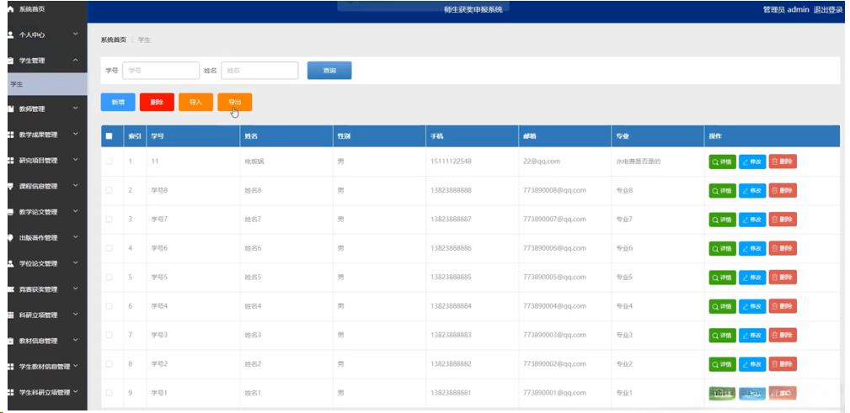Click the grid icon beside 学生科研立项管理
This screenshot has width=850, height=413.
(x=10, y=393)
